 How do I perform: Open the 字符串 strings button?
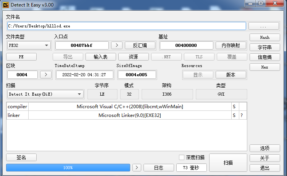click(264, 47)
